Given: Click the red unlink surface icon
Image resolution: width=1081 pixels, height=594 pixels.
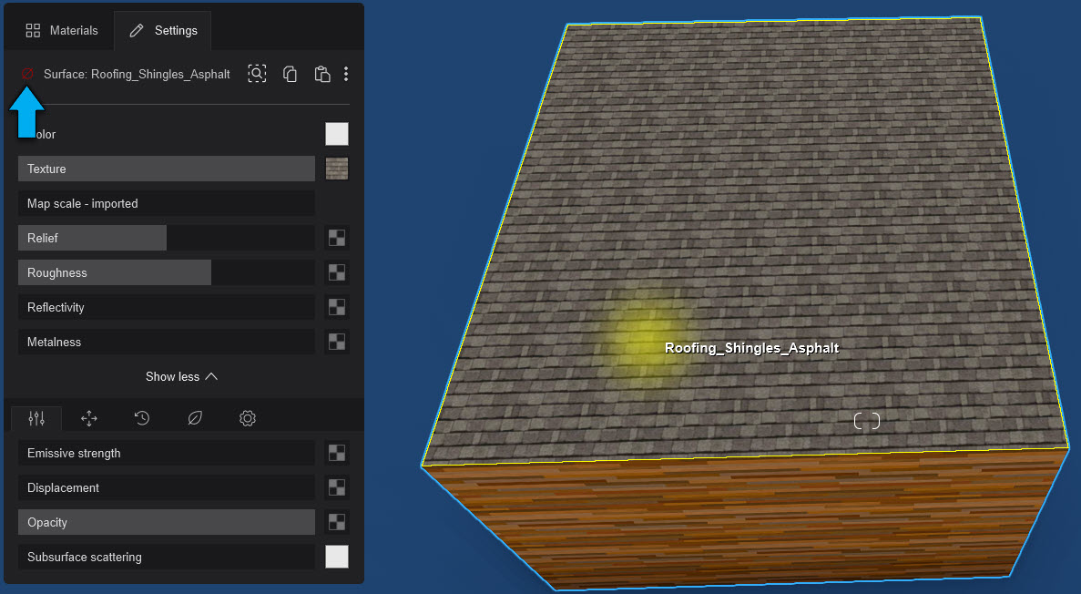Looking at the screenshot, I should 26,74.
